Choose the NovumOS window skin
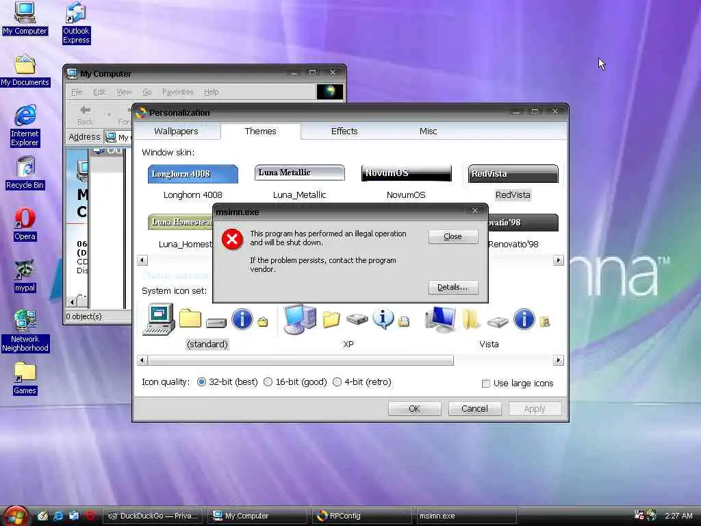The width and height of the screenshot is (701, 526). tap(406, 181)
